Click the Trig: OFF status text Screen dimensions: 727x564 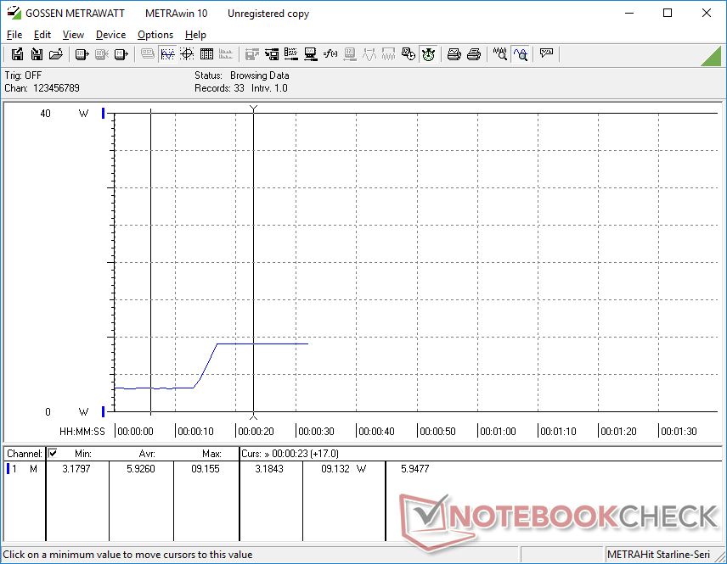point(23,75)
